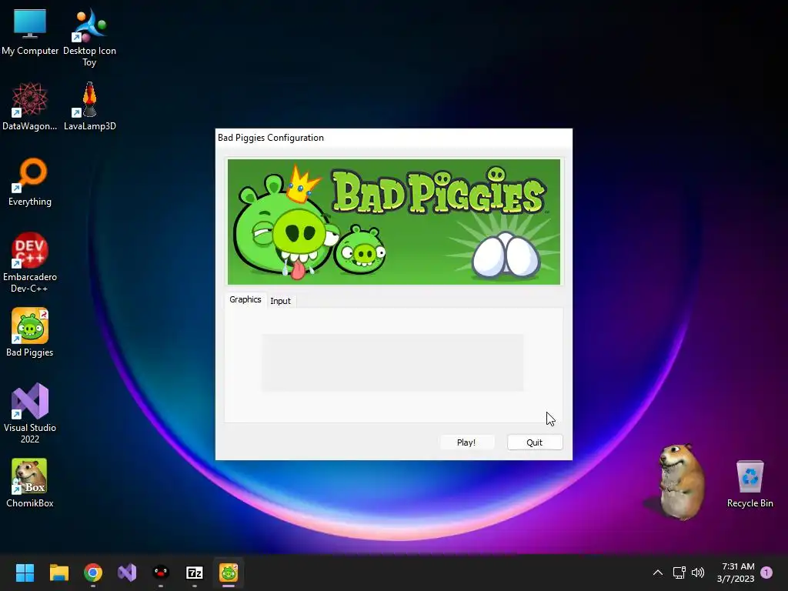Viewport: 788px width, 591px height.
Task: Open 7-Zip from the taskbar
Action: [195, 573]
